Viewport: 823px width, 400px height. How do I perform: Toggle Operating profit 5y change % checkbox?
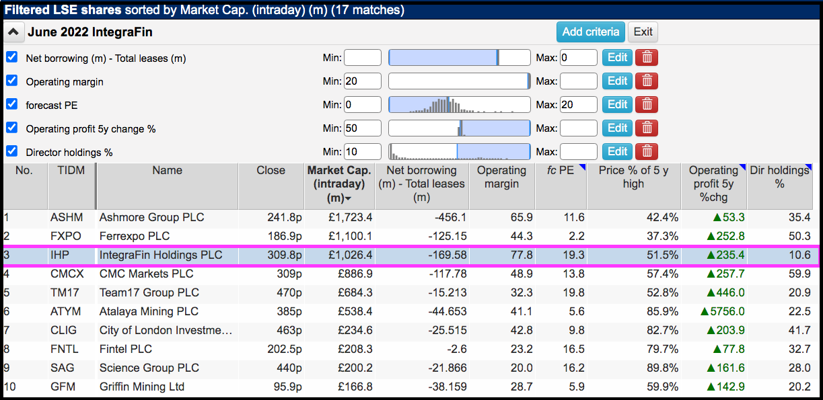[x=11, y=128]
